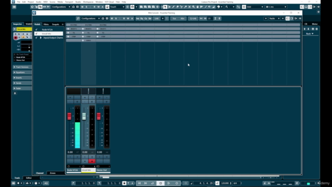Click the Snap type grid icon
Image resolution: width=332 pixels, height=187 pixels.
pyautogui.click(x=244, y=7)
